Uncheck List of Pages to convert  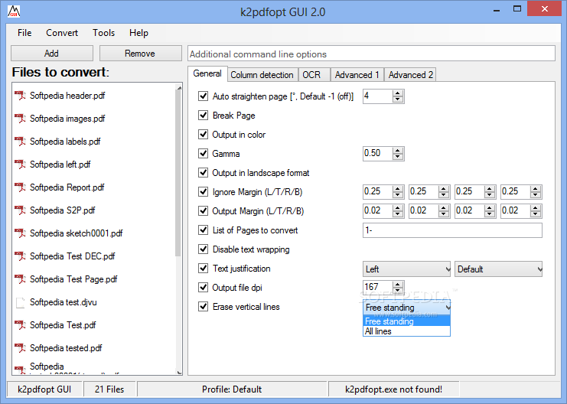point(204,230)
